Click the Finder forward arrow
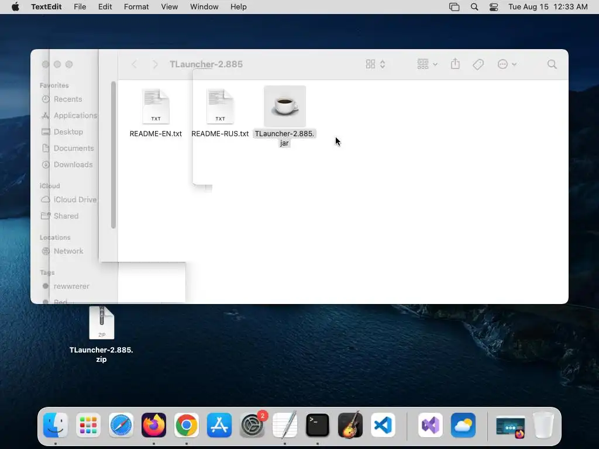The width and height of the screenshot is (599, 449). [155, 64]
